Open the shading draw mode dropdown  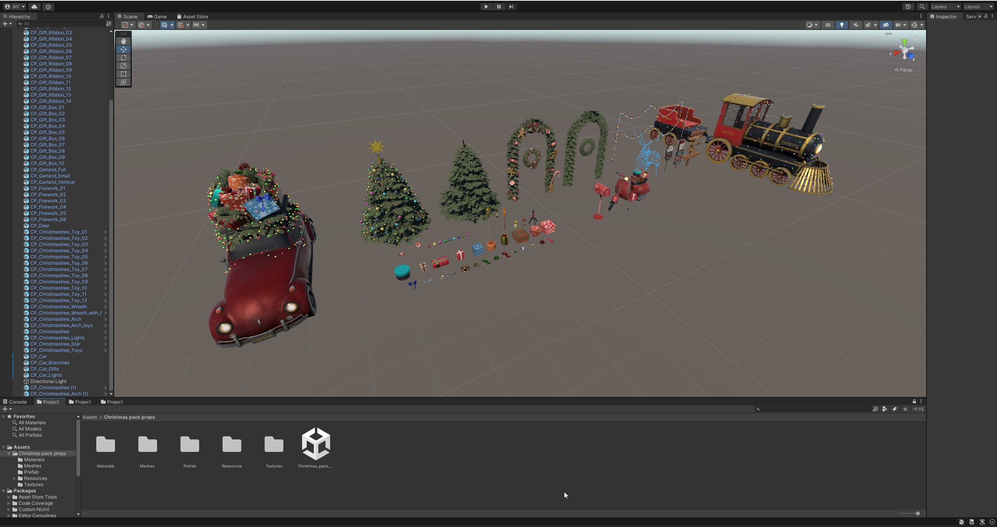click(812, 25)
